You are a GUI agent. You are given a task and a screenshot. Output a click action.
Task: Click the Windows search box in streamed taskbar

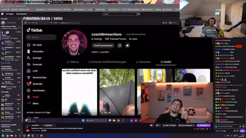tap(96, 120)
